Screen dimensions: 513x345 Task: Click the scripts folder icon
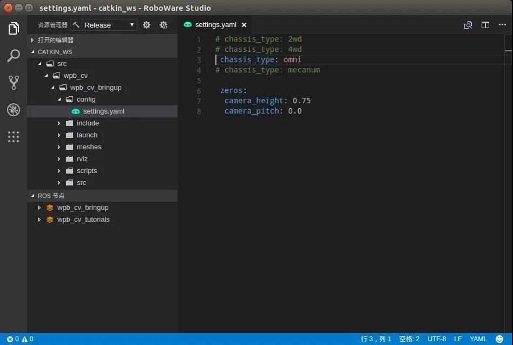coord(69,171)
